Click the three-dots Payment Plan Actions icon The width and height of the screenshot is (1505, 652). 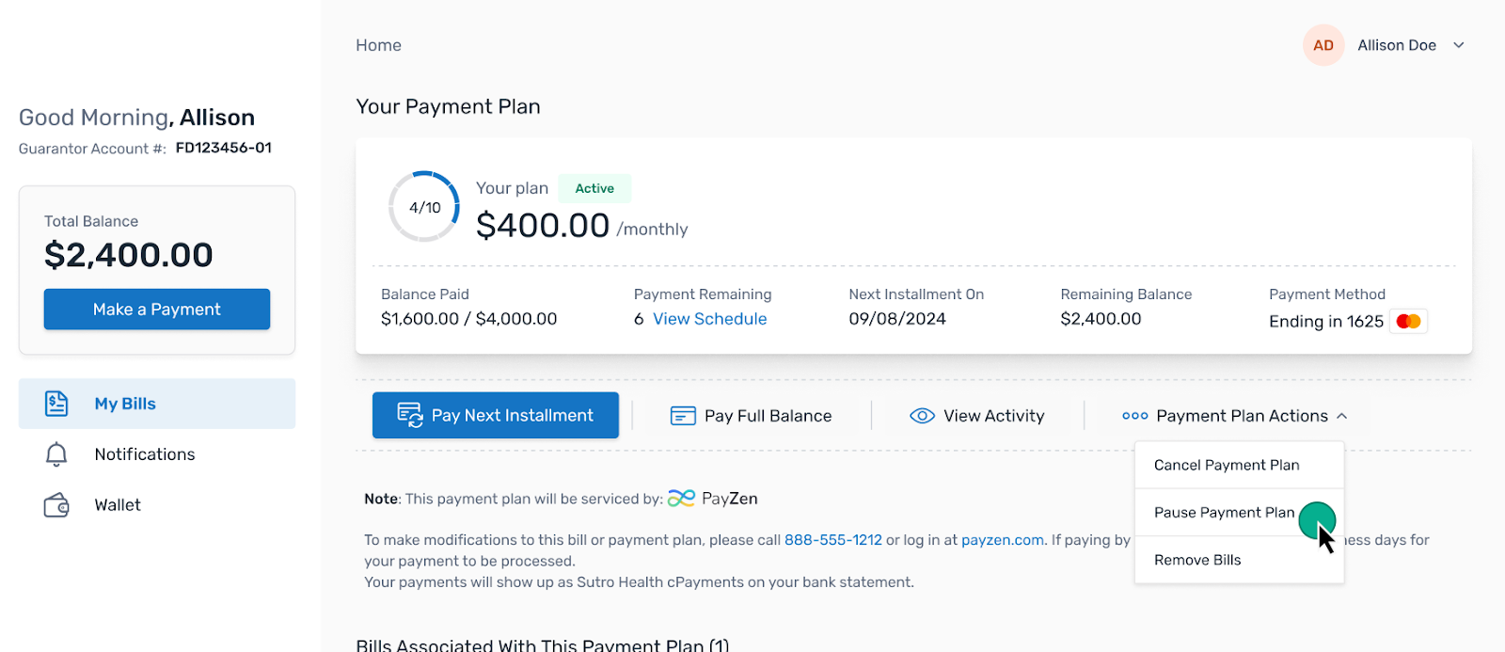(1134, 416)
